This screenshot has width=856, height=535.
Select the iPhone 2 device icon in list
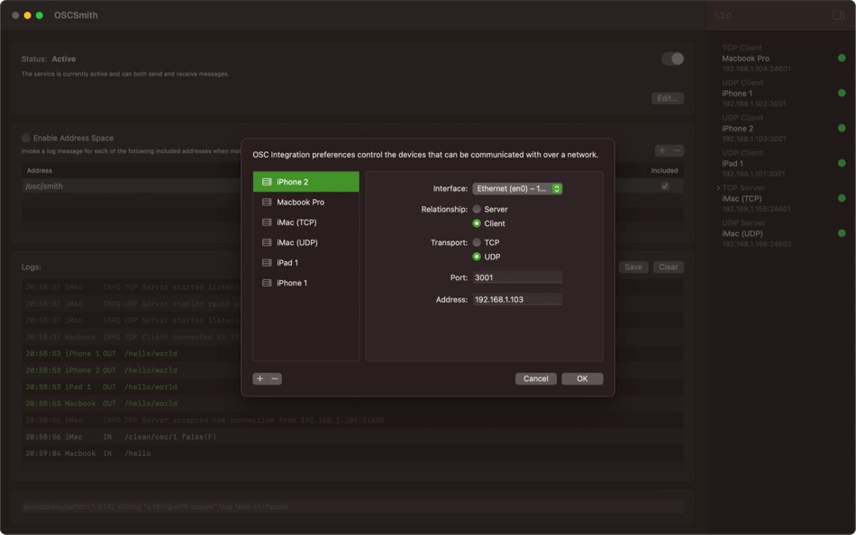[267, 182]
